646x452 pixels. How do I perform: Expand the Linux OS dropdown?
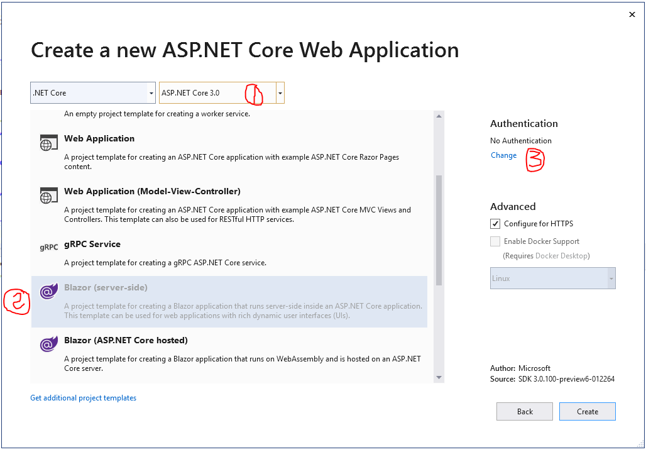tap(553, 278)
